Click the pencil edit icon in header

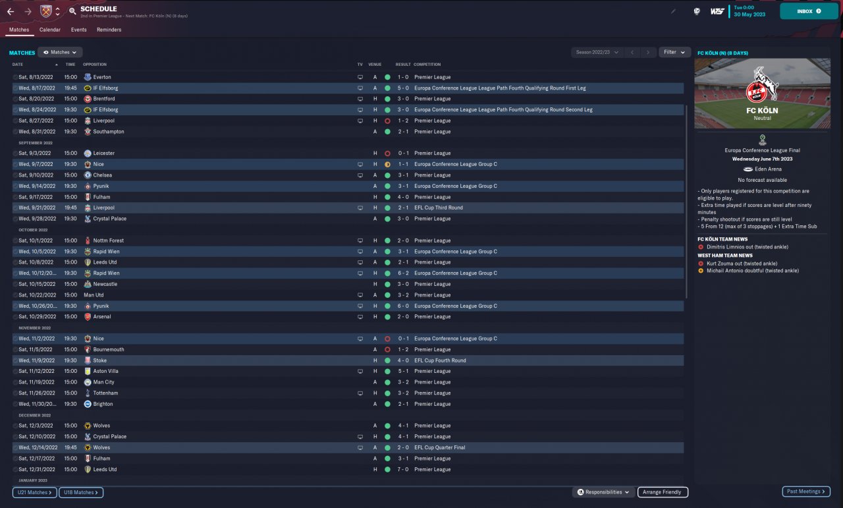tap(673, 11)
